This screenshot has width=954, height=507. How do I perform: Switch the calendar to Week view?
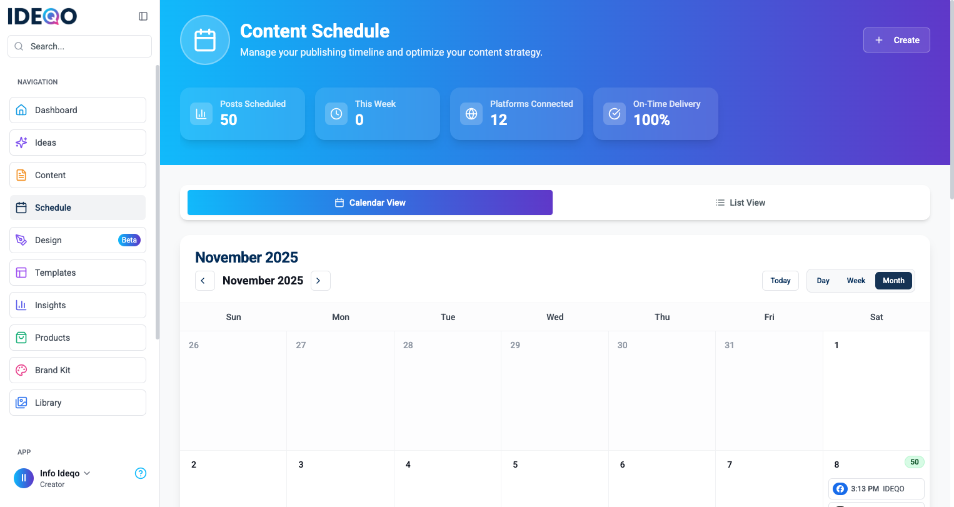click(856, 281)
